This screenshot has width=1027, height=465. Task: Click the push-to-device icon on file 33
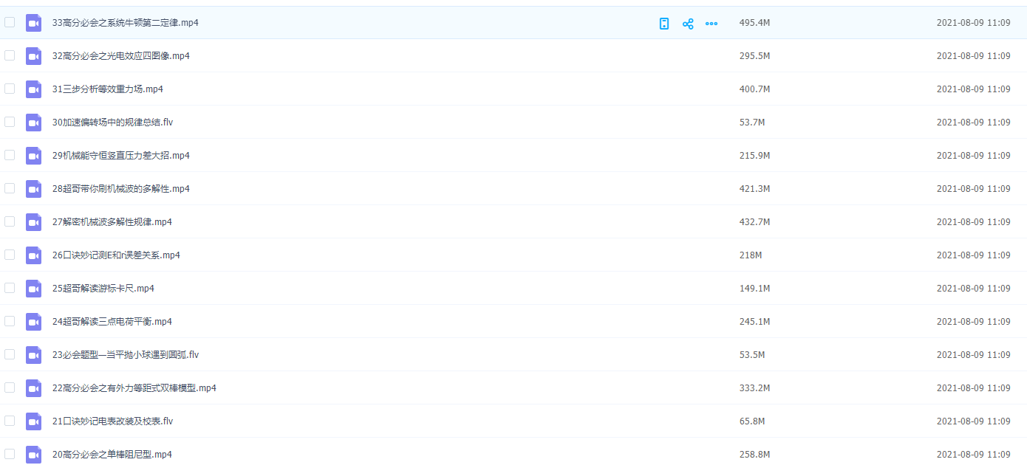664,24
